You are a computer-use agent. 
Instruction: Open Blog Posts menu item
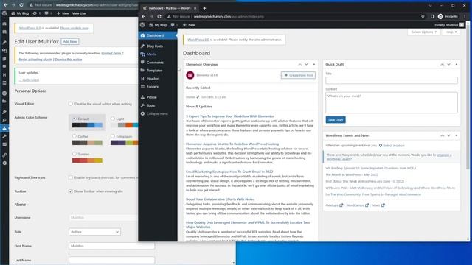tap(155, 46)
